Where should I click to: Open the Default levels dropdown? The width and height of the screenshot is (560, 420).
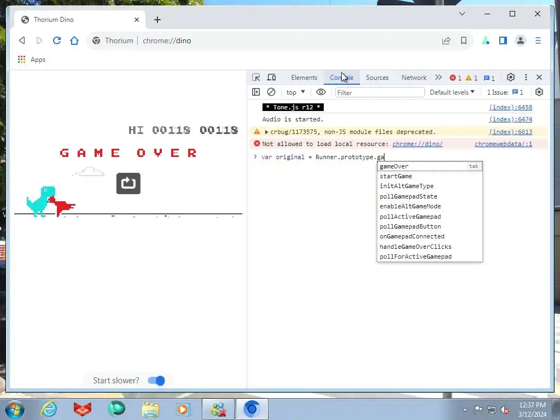tap(452, 92)
